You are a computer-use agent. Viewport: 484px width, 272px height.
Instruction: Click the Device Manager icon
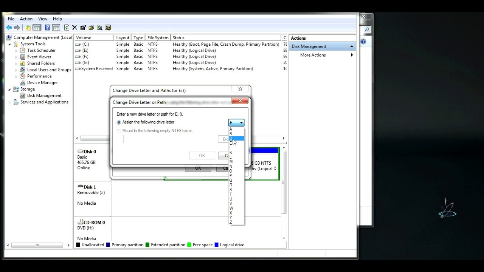23,82
